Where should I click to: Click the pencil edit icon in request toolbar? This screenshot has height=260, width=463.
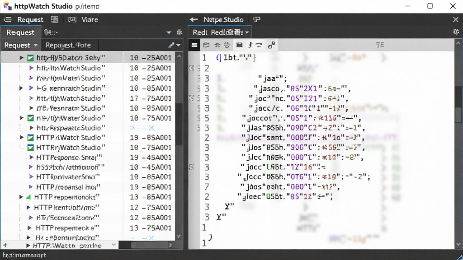171,45
